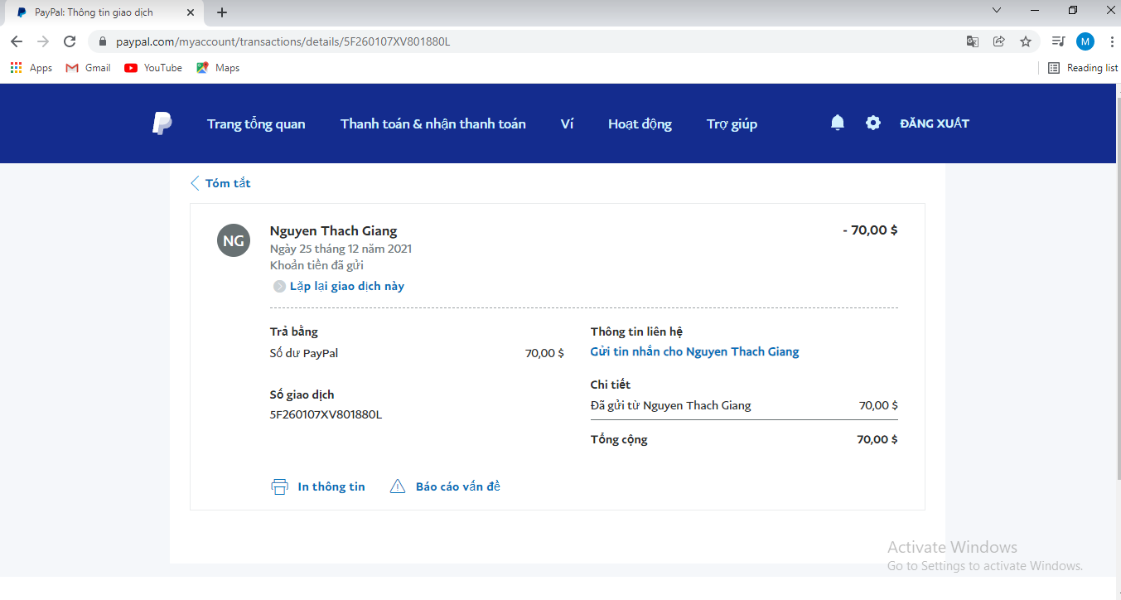Reload the page
Viewport: 1121px width, 600px height.
pos(70,41)
